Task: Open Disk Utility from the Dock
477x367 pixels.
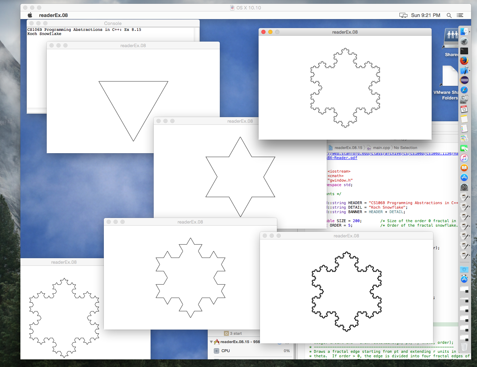Action: (464, 99)
